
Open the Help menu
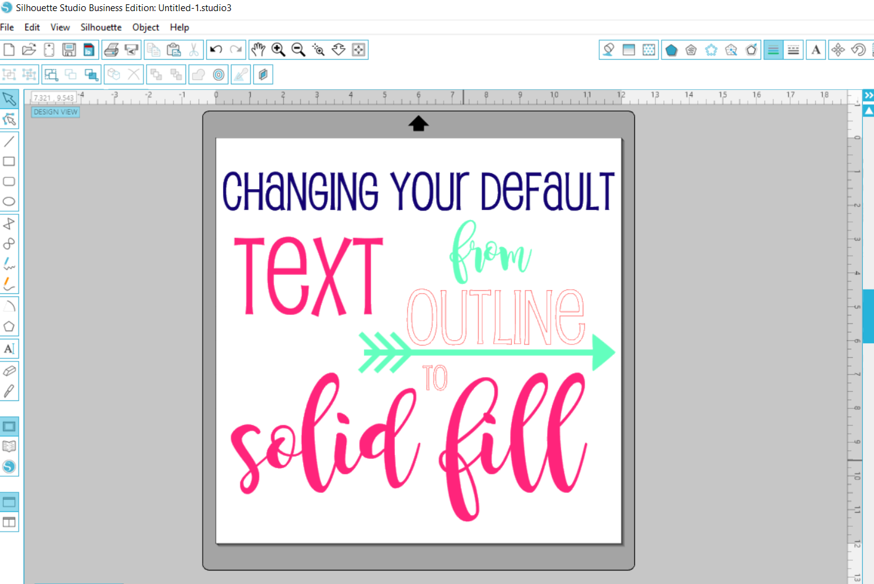pos(179,27)
